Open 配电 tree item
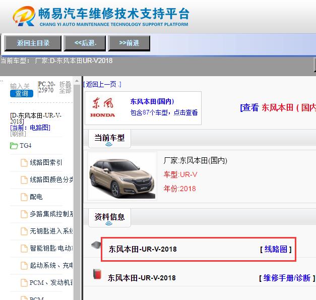Viewport: 316px width, 300px height. point(36,197)
